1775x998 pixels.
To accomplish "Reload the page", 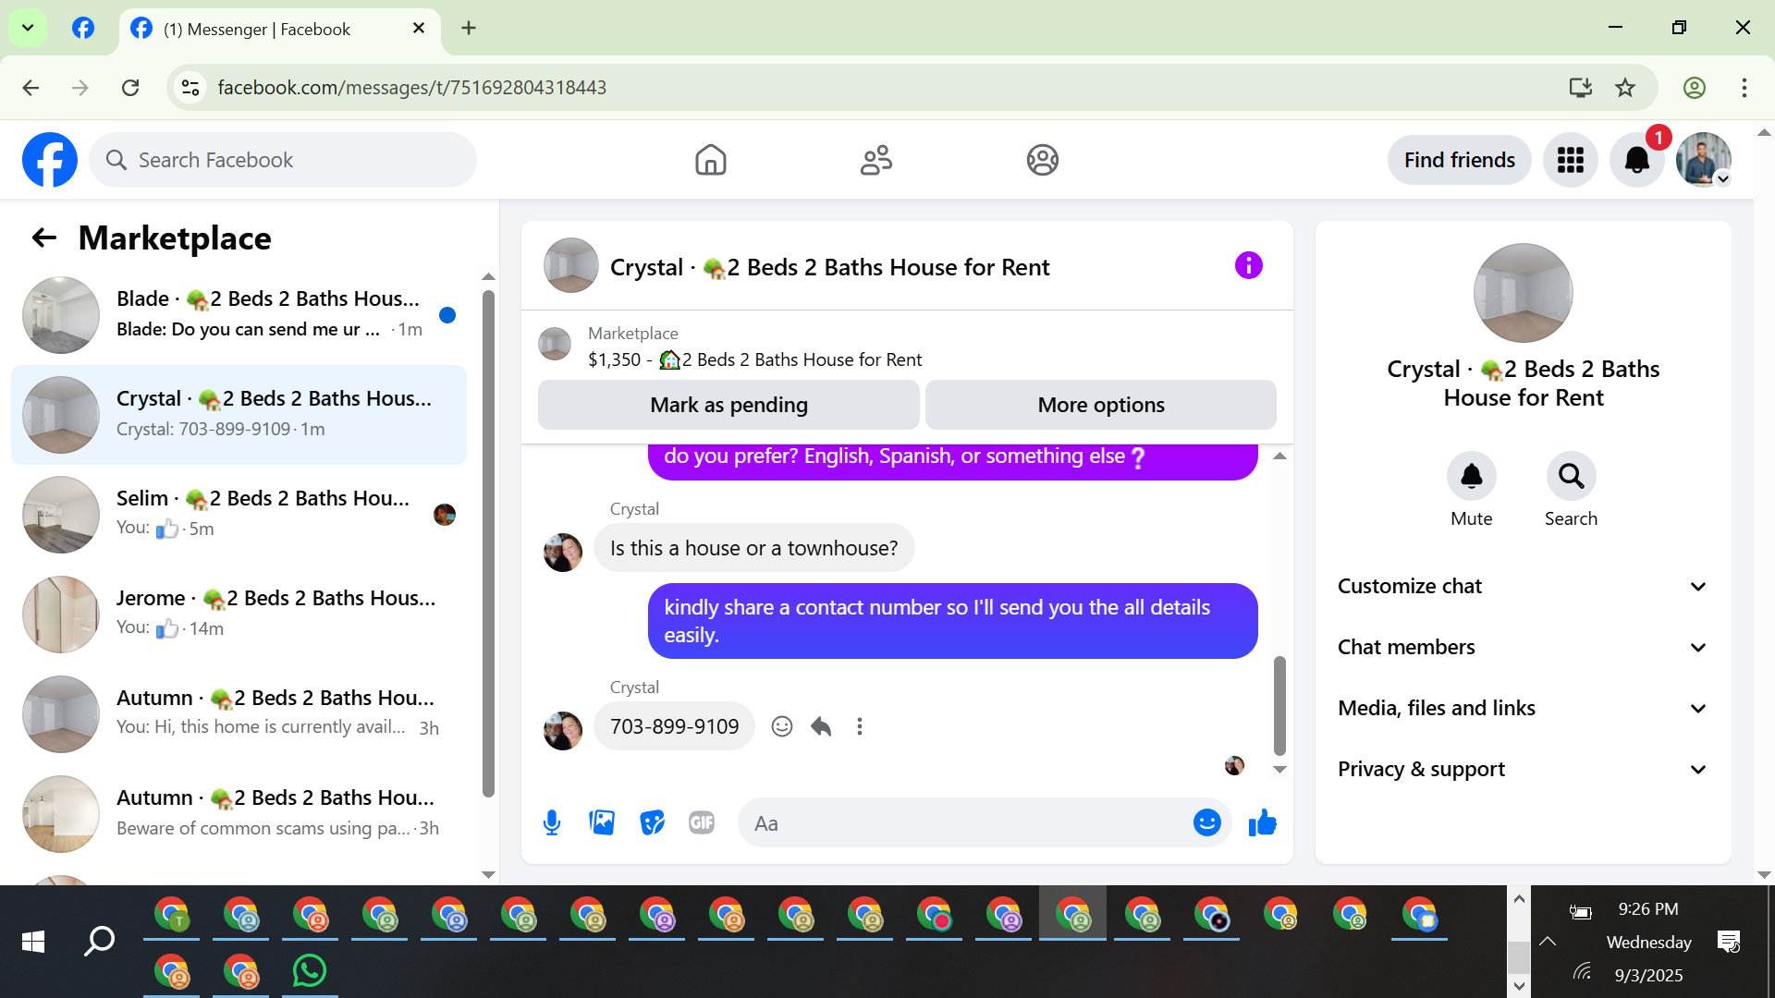I will point(130,88).
